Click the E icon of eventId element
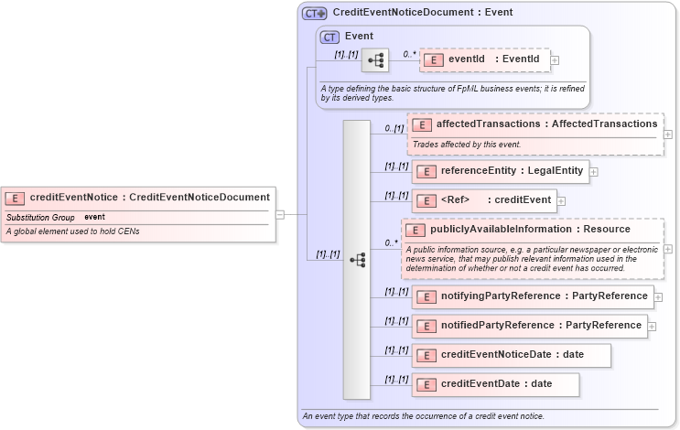Image resolution: width=680 pixels, height=430 pixels. tap(433, 60)
